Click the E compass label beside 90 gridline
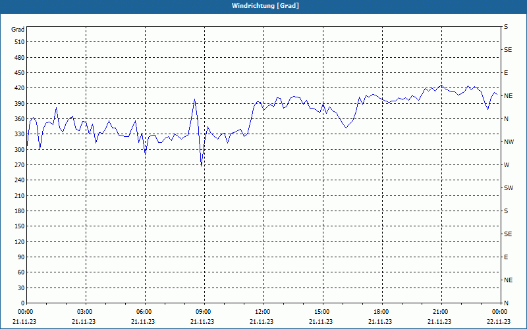Screen dimensions: 527x329 click(x=506, y=257)
